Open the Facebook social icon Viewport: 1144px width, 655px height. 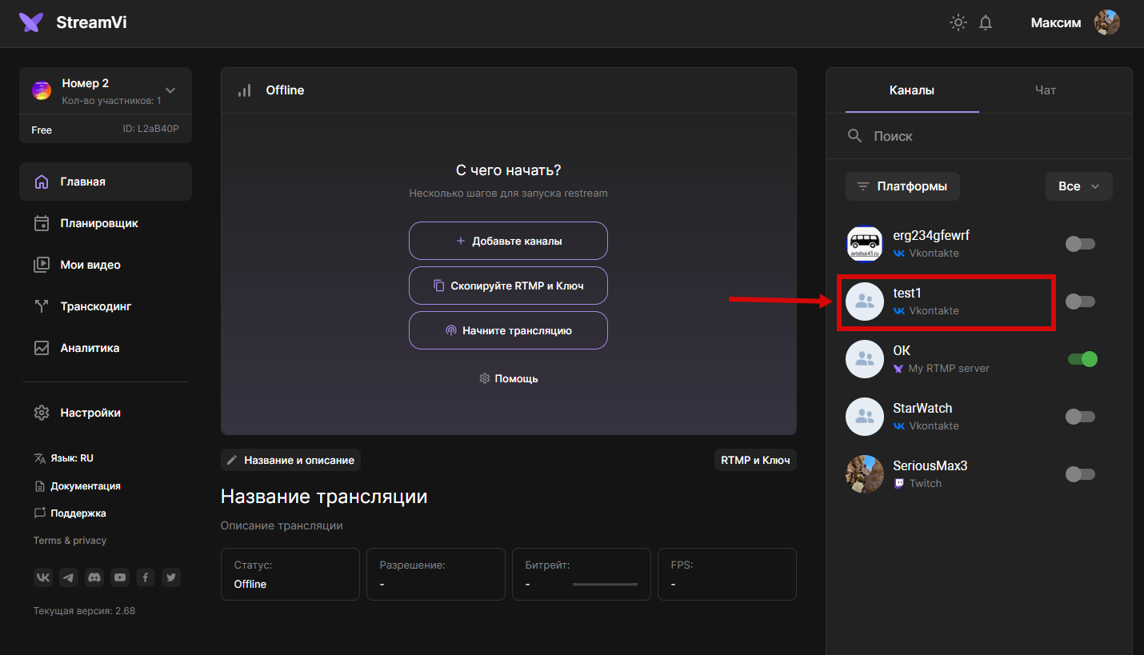(x=145, y=577)
